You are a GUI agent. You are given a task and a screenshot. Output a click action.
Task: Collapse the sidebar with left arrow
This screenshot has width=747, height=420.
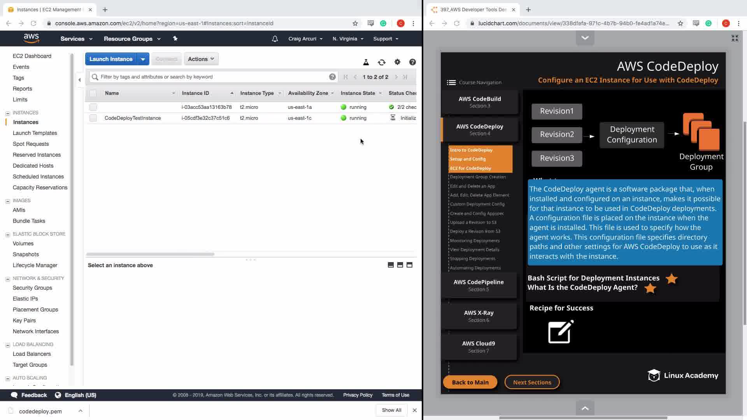[x=79, y=80]
